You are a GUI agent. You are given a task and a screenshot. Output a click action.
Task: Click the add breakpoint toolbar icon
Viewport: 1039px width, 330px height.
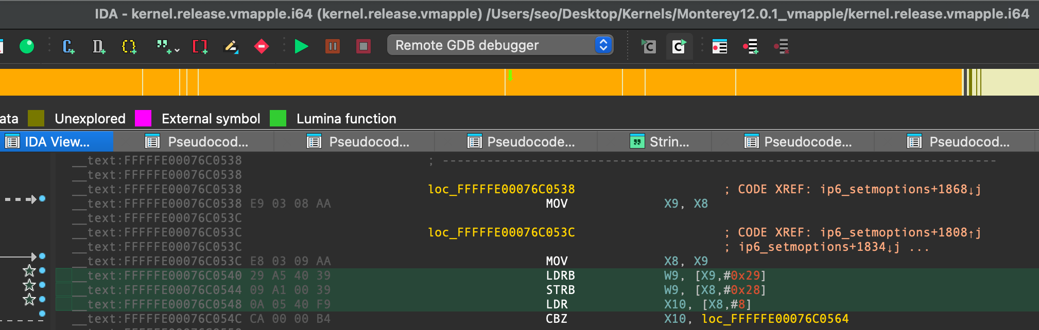click(x=751, y=47)
